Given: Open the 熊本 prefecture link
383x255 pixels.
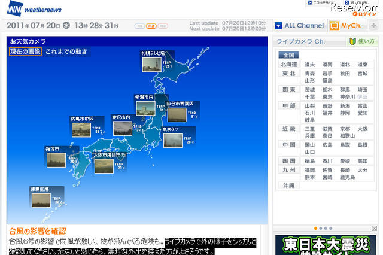Looking at the screenshot, I should coord(310,177).
